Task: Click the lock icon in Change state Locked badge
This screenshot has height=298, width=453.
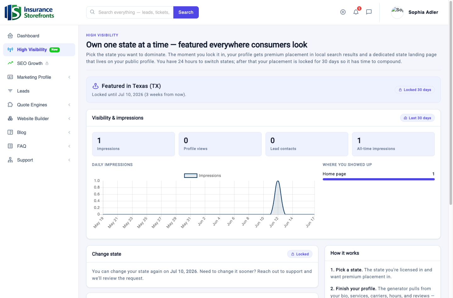Action: pos(293,254)
